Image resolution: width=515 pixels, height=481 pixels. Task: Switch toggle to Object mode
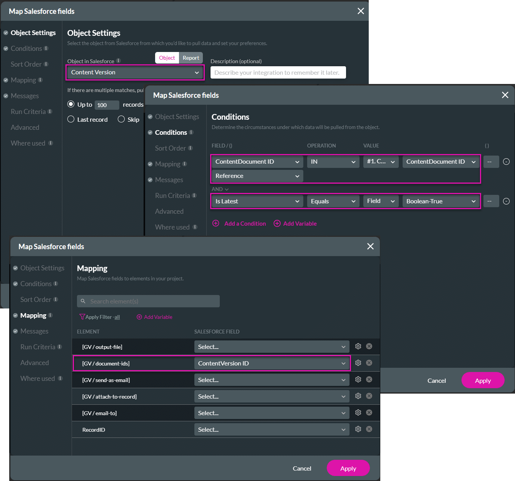click(x=167, y=58)
